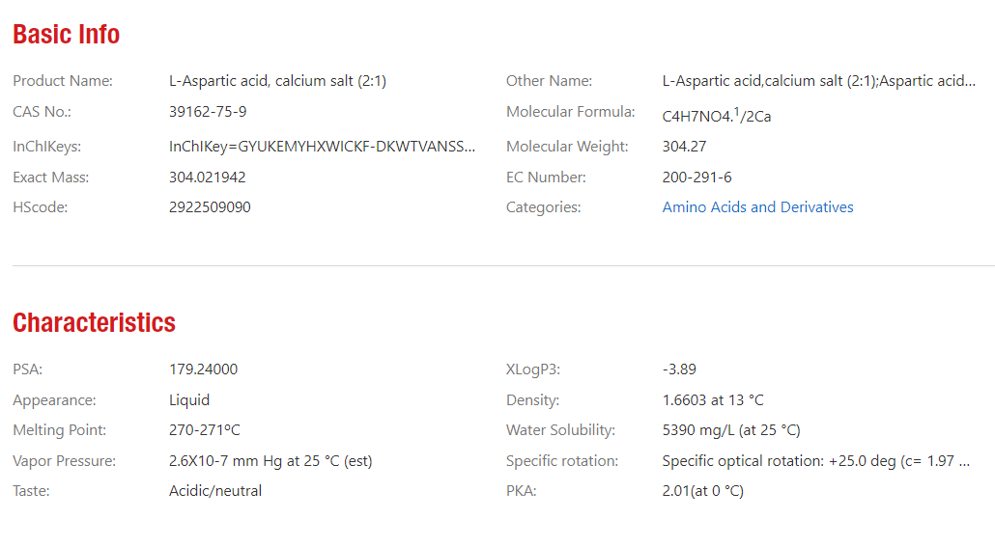Click the Vapor Pressure value
This screenshot has width=995, height=547.
pos(270,461)
